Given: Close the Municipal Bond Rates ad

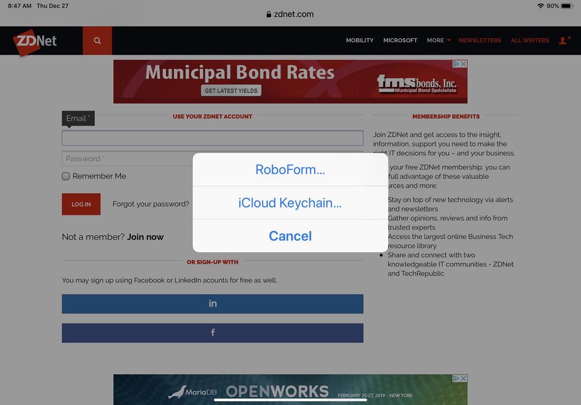Looking at the screenshot, I should pos(463,64).
